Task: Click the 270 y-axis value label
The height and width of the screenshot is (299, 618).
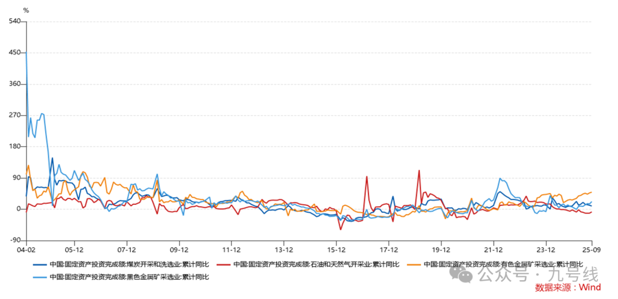Action: point(15,115)
